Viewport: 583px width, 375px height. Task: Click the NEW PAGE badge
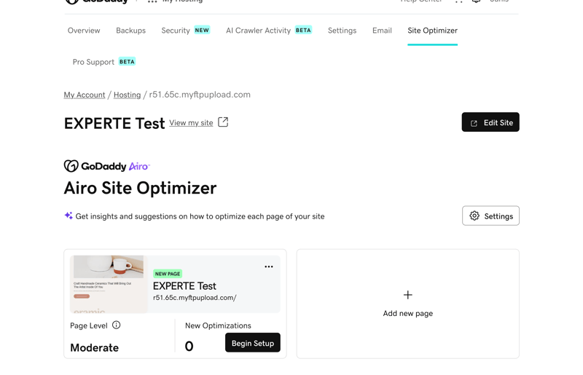168,274
